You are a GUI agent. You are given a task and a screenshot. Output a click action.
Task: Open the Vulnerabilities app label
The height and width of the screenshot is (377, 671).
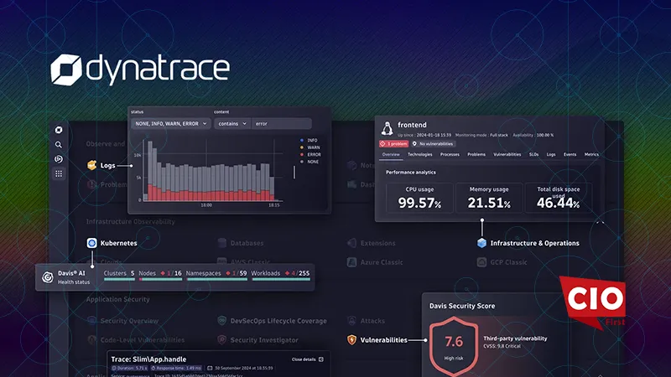pos(384,340)
